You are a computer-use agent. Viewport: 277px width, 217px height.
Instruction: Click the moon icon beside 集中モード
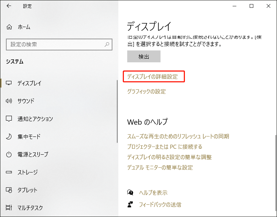(x=9, y=137)
